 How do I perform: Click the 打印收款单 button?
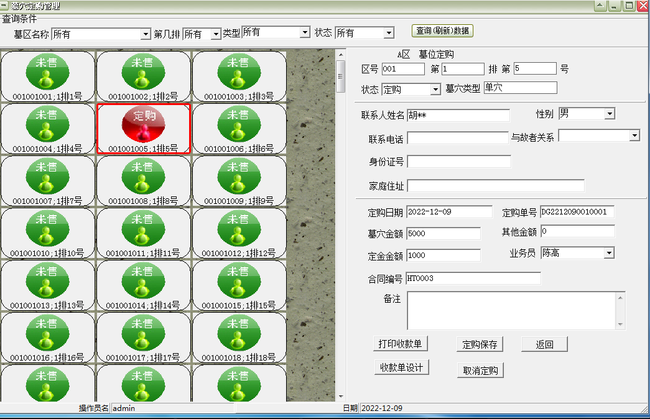tap(400, 344)
